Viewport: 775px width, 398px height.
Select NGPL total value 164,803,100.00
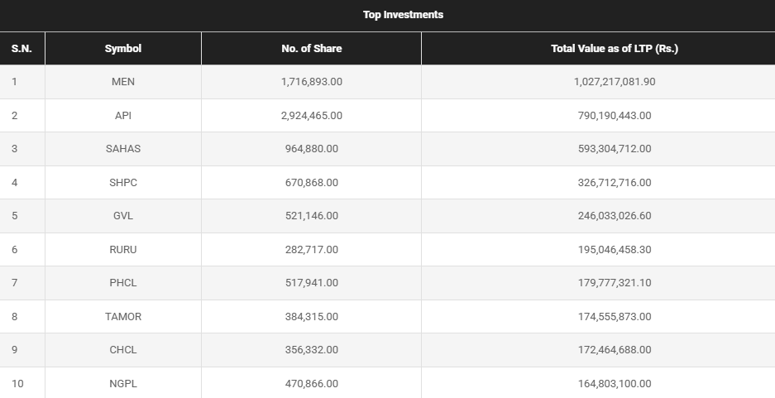(x=614, y=383)
